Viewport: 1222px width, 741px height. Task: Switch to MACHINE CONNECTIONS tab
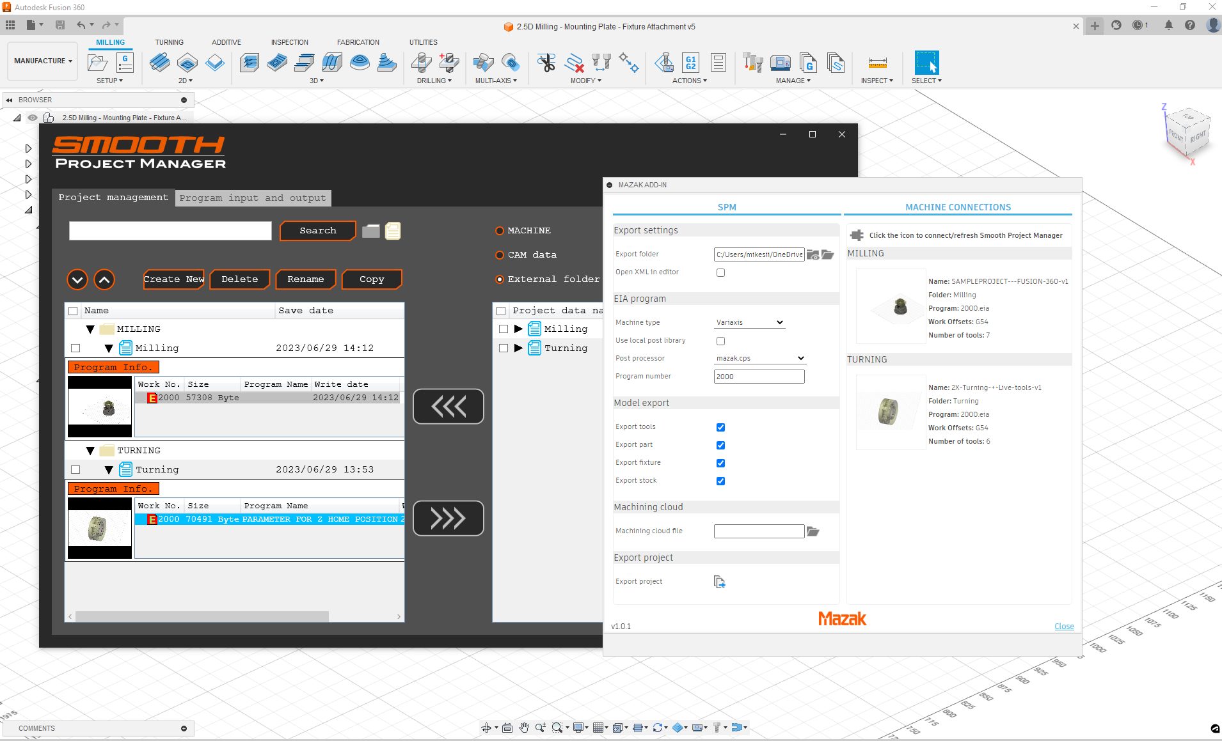click(x=958, y=207)
